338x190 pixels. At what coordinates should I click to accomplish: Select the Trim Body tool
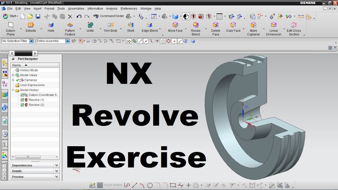point(110,27)
